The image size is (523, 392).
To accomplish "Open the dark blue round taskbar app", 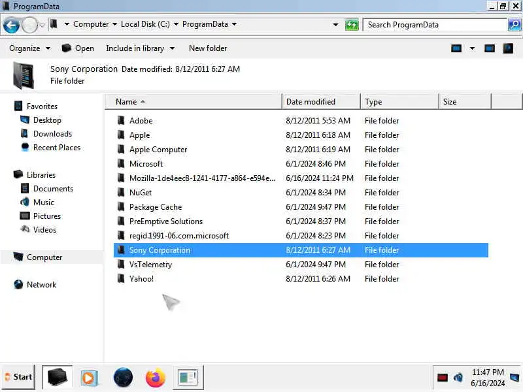I will tap(123, 378).
